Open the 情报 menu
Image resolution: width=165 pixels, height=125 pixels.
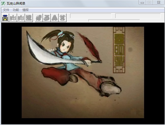tap(26, 10)
